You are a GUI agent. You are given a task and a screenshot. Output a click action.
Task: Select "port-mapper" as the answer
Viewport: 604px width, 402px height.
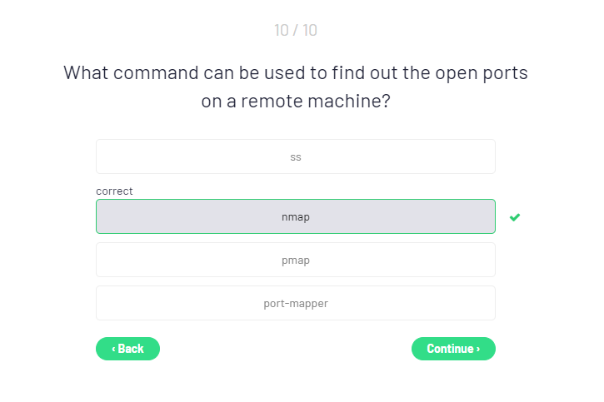click(x=295, y=303)
